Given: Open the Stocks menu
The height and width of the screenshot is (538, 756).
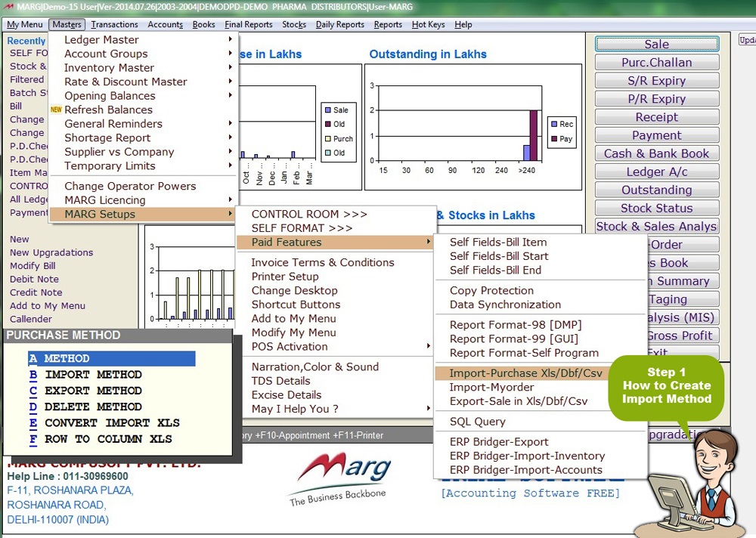Looking at the screenshot, I should 294,25.
